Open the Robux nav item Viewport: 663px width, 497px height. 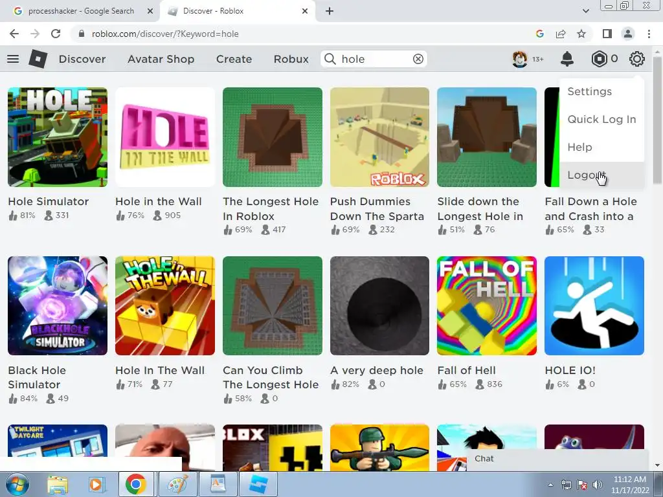[x=291, y=59]
